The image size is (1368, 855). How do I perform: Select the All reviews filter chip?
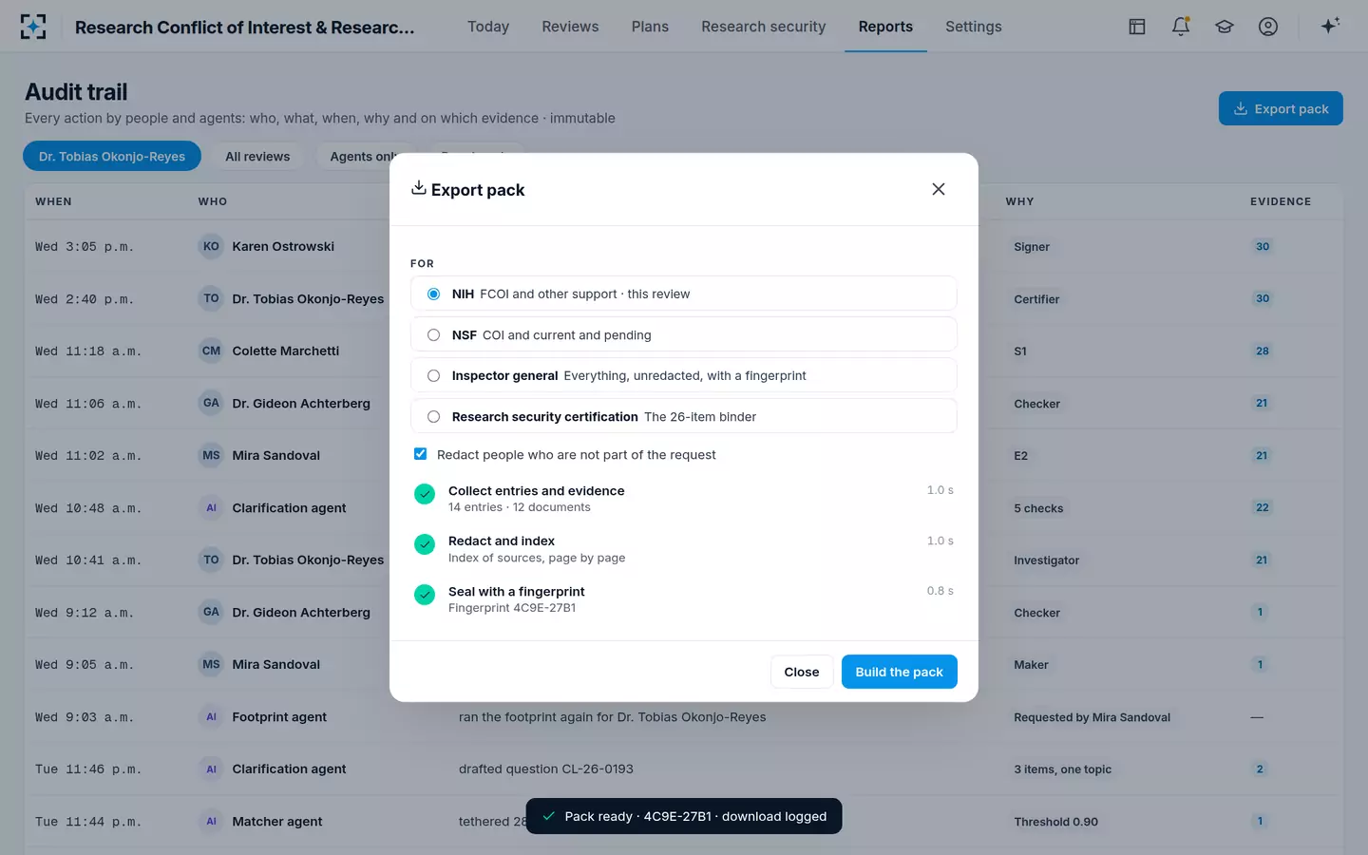[x=257, y=157]
